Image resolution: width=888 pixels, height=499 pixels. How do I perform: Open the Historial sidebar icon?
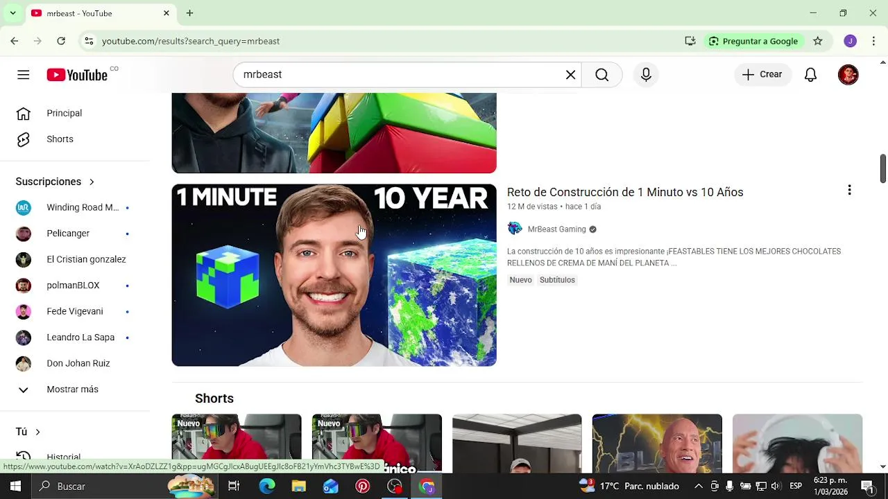coord(24,457)
